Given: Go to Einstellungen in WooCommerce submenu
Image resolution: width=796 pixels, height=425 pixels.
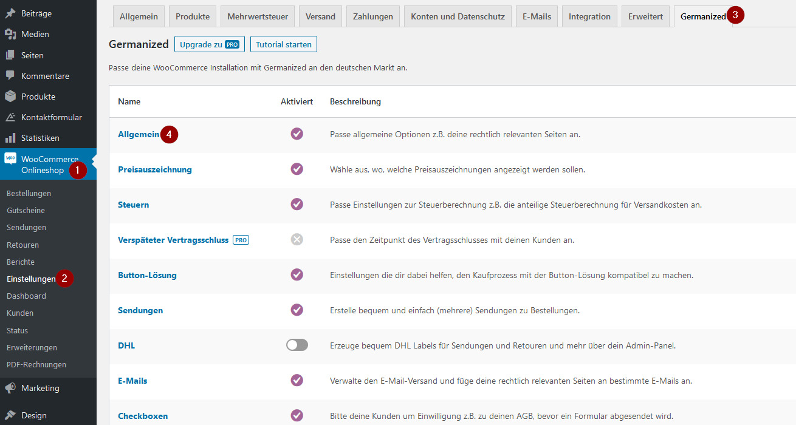Looking at the screenshot, I should 31,279.
